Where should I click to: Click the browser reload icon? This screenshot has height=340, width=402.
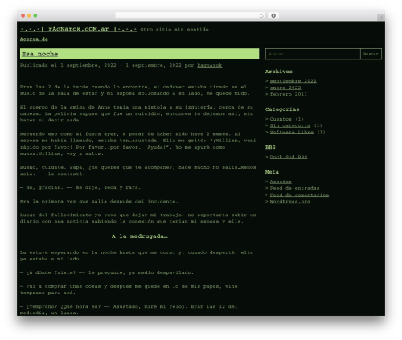pyautogui.click(x=261, y=16)
